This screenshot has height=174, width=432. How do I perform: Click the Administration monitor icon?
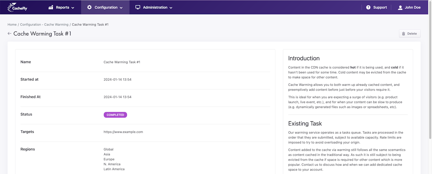pyautogui.click(x=138, y=7)
